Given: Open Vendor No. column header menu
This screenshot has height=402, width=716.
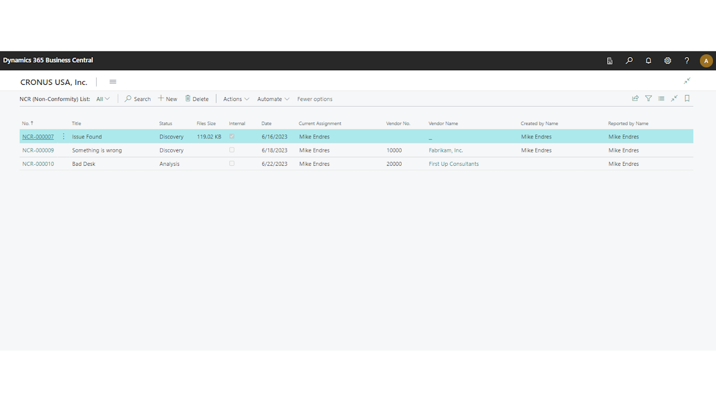Looking at the screenshot, I should click(x=398, y=123).
